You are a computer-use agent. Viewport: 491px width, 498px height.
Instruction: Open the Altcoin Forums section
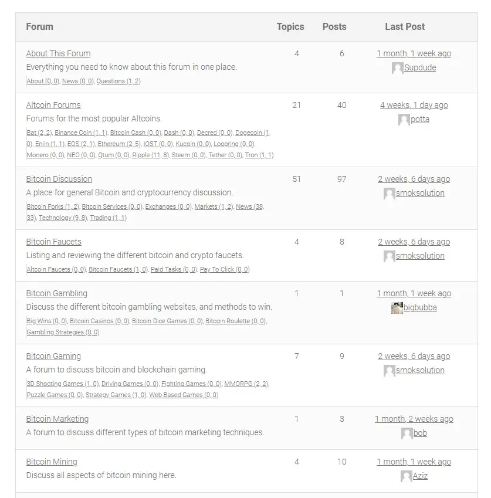tap(53, 105)
